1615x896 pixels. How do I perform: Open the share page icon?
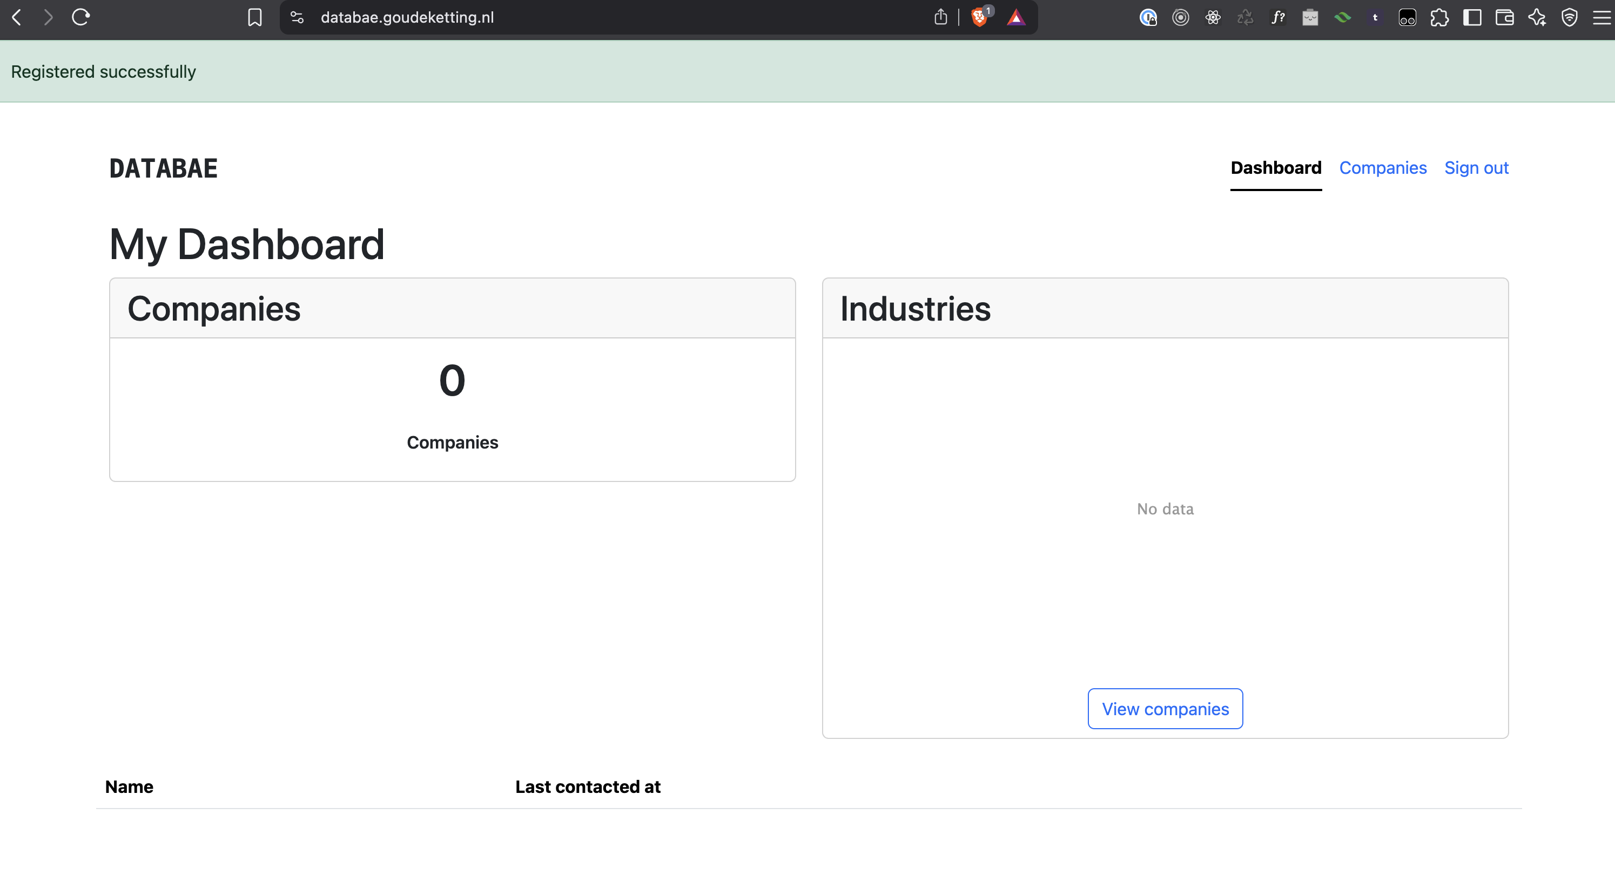click(940, 17)
